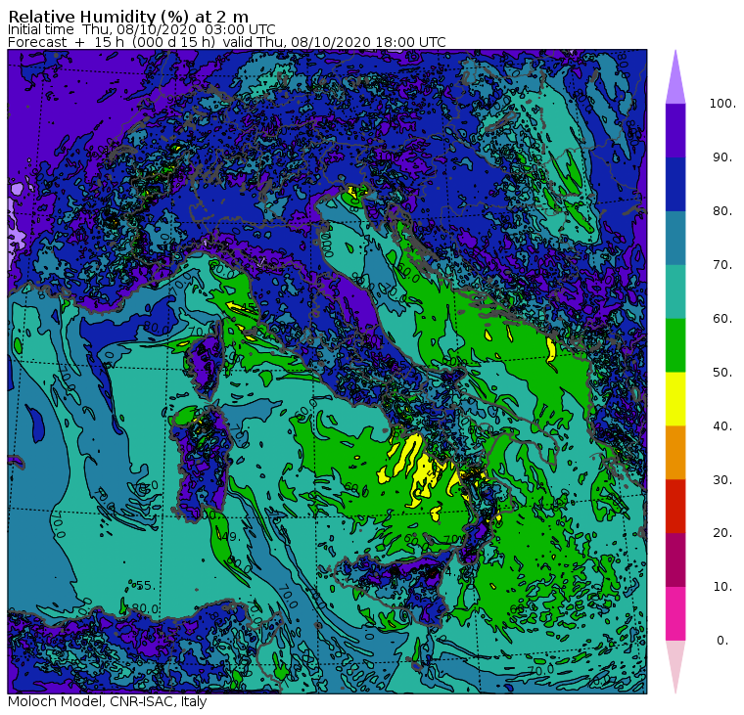Click the dark blue 80-90 legend swatch
Screen dimensions: 744x715
[675, 184]
